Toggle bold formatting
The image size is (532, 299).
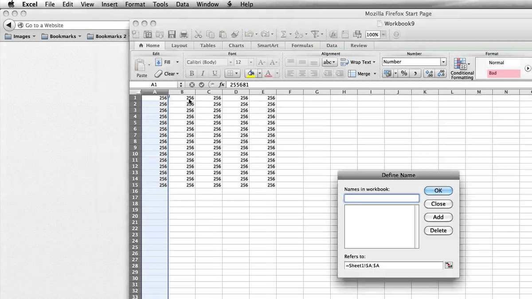click(x=192, y=74)
